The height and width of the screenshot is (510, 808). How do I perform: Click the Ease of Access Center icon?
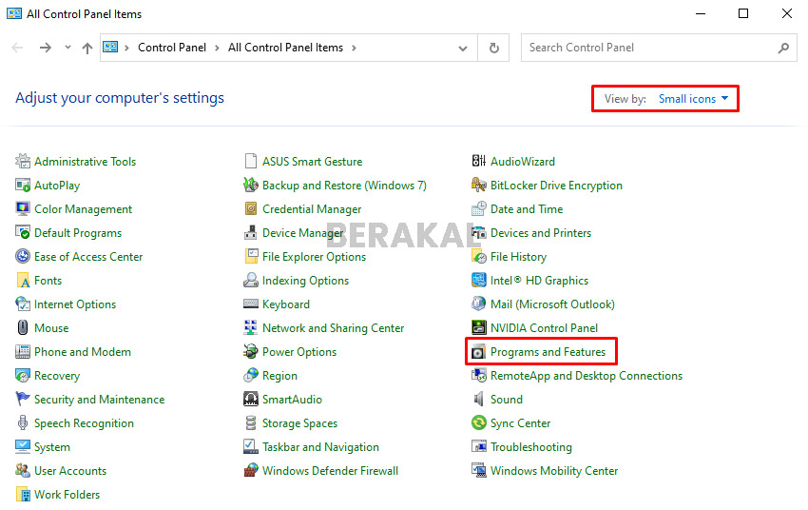23,256
